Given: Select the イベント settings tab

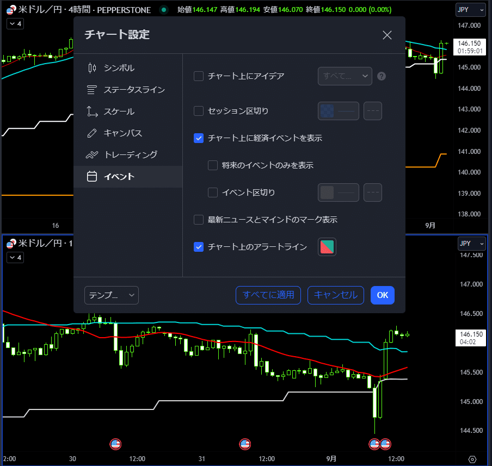Looking at the screenshot, I should point(128,177).
